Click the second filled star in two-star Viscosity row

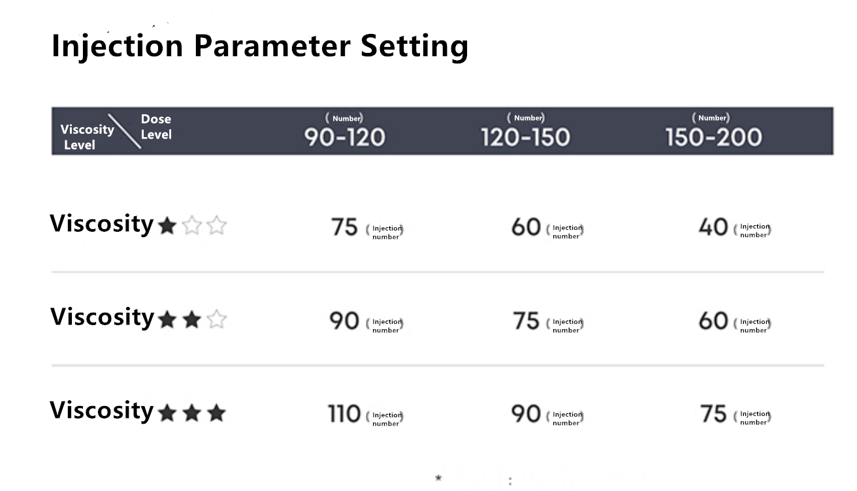click(192, 320)
